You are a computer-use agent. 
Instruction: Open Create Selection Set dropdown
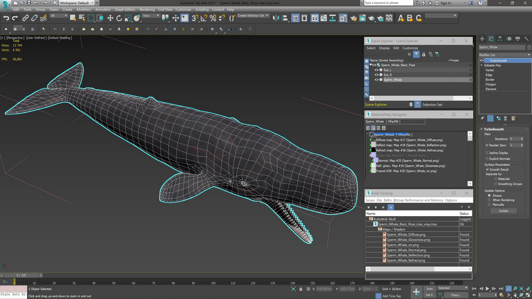point(253,16)
